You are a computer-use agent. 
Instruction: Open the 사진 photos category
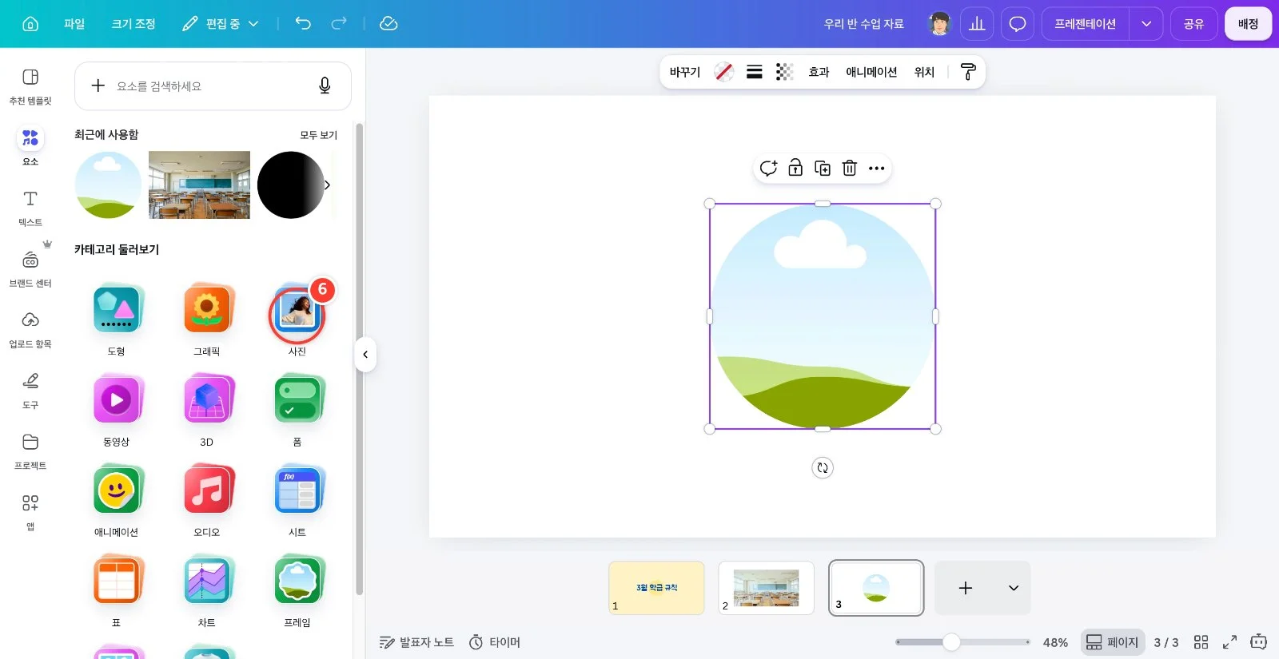tap(297, 320)
